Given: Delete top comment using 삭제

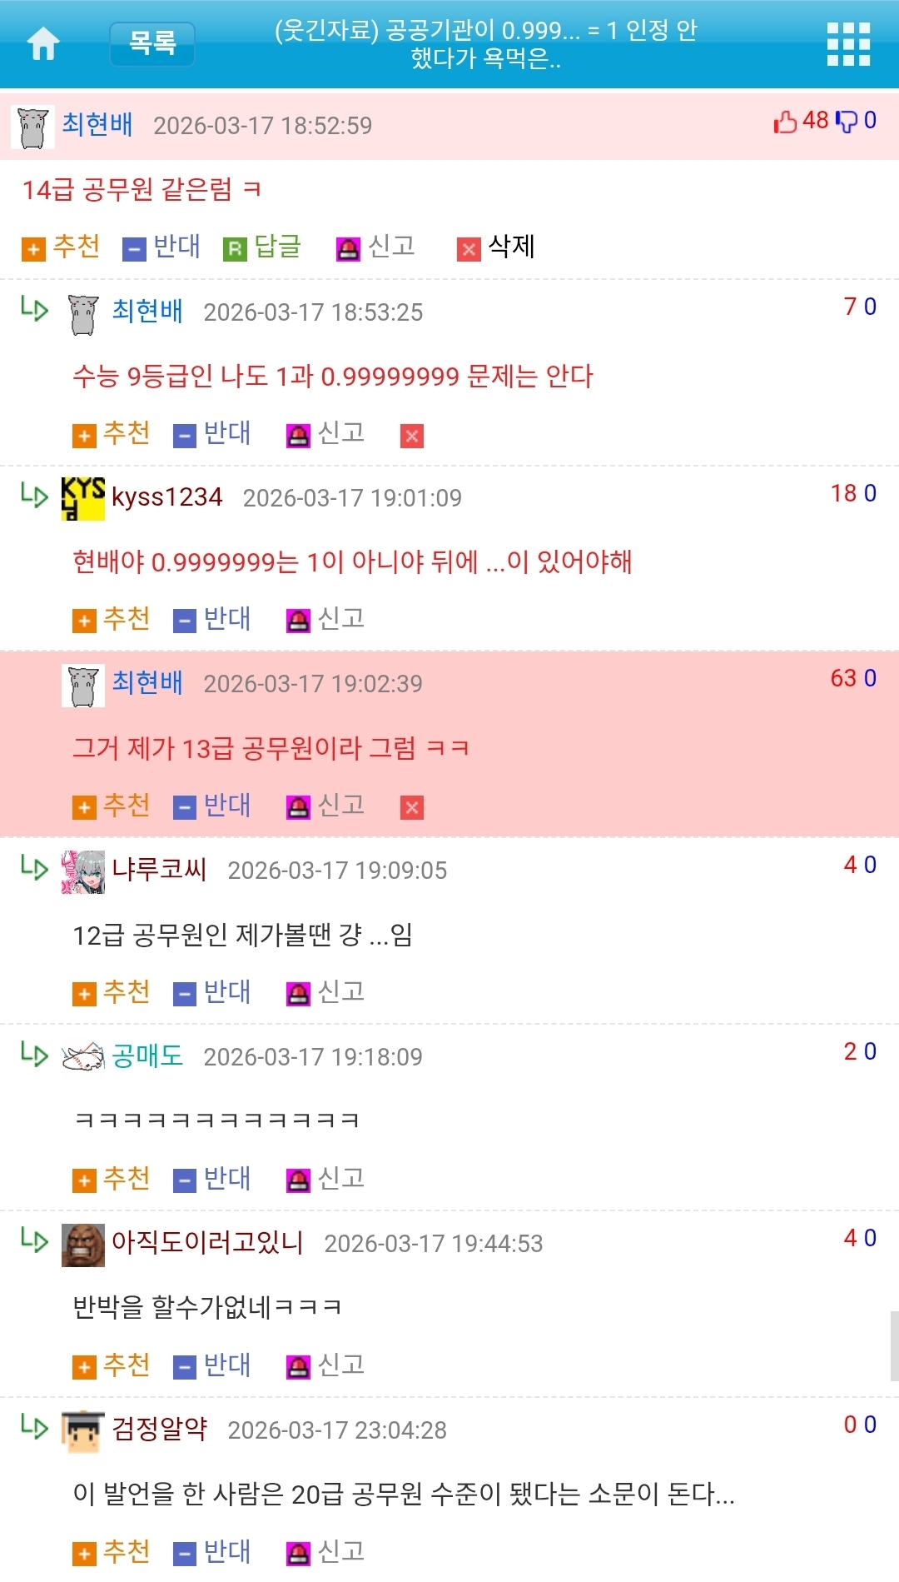Looking at the screenshot, I should 496,247.
